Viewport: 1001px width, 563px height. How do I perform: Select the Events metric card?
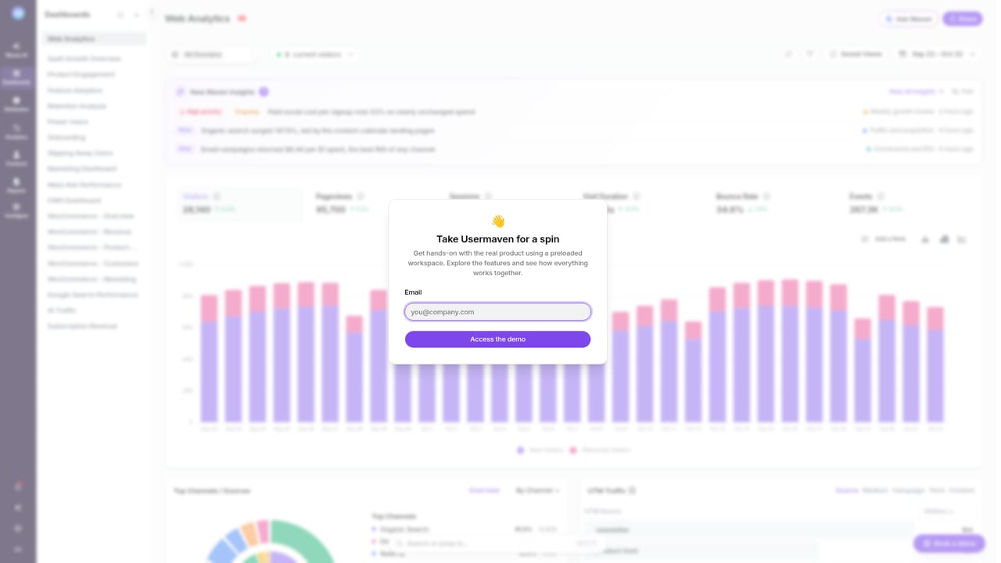click(907, 203)
